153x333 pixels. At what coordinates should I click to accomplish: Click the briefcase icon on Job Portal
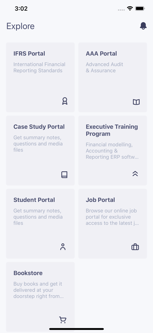coord(135,247)
